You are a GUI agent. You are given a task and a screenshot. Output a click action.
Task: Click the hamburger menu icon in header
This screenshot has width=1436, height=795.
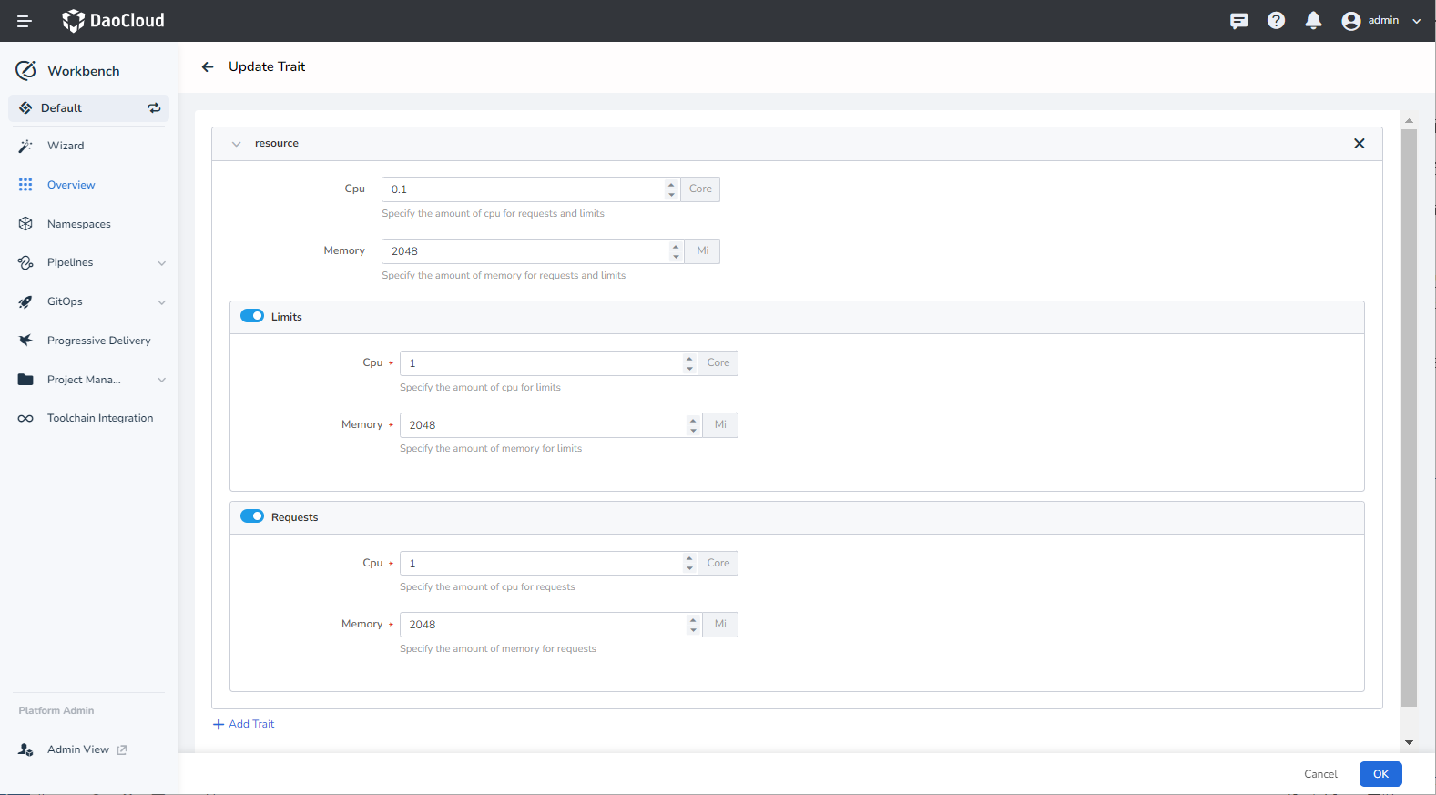click(x=25, y=21)
